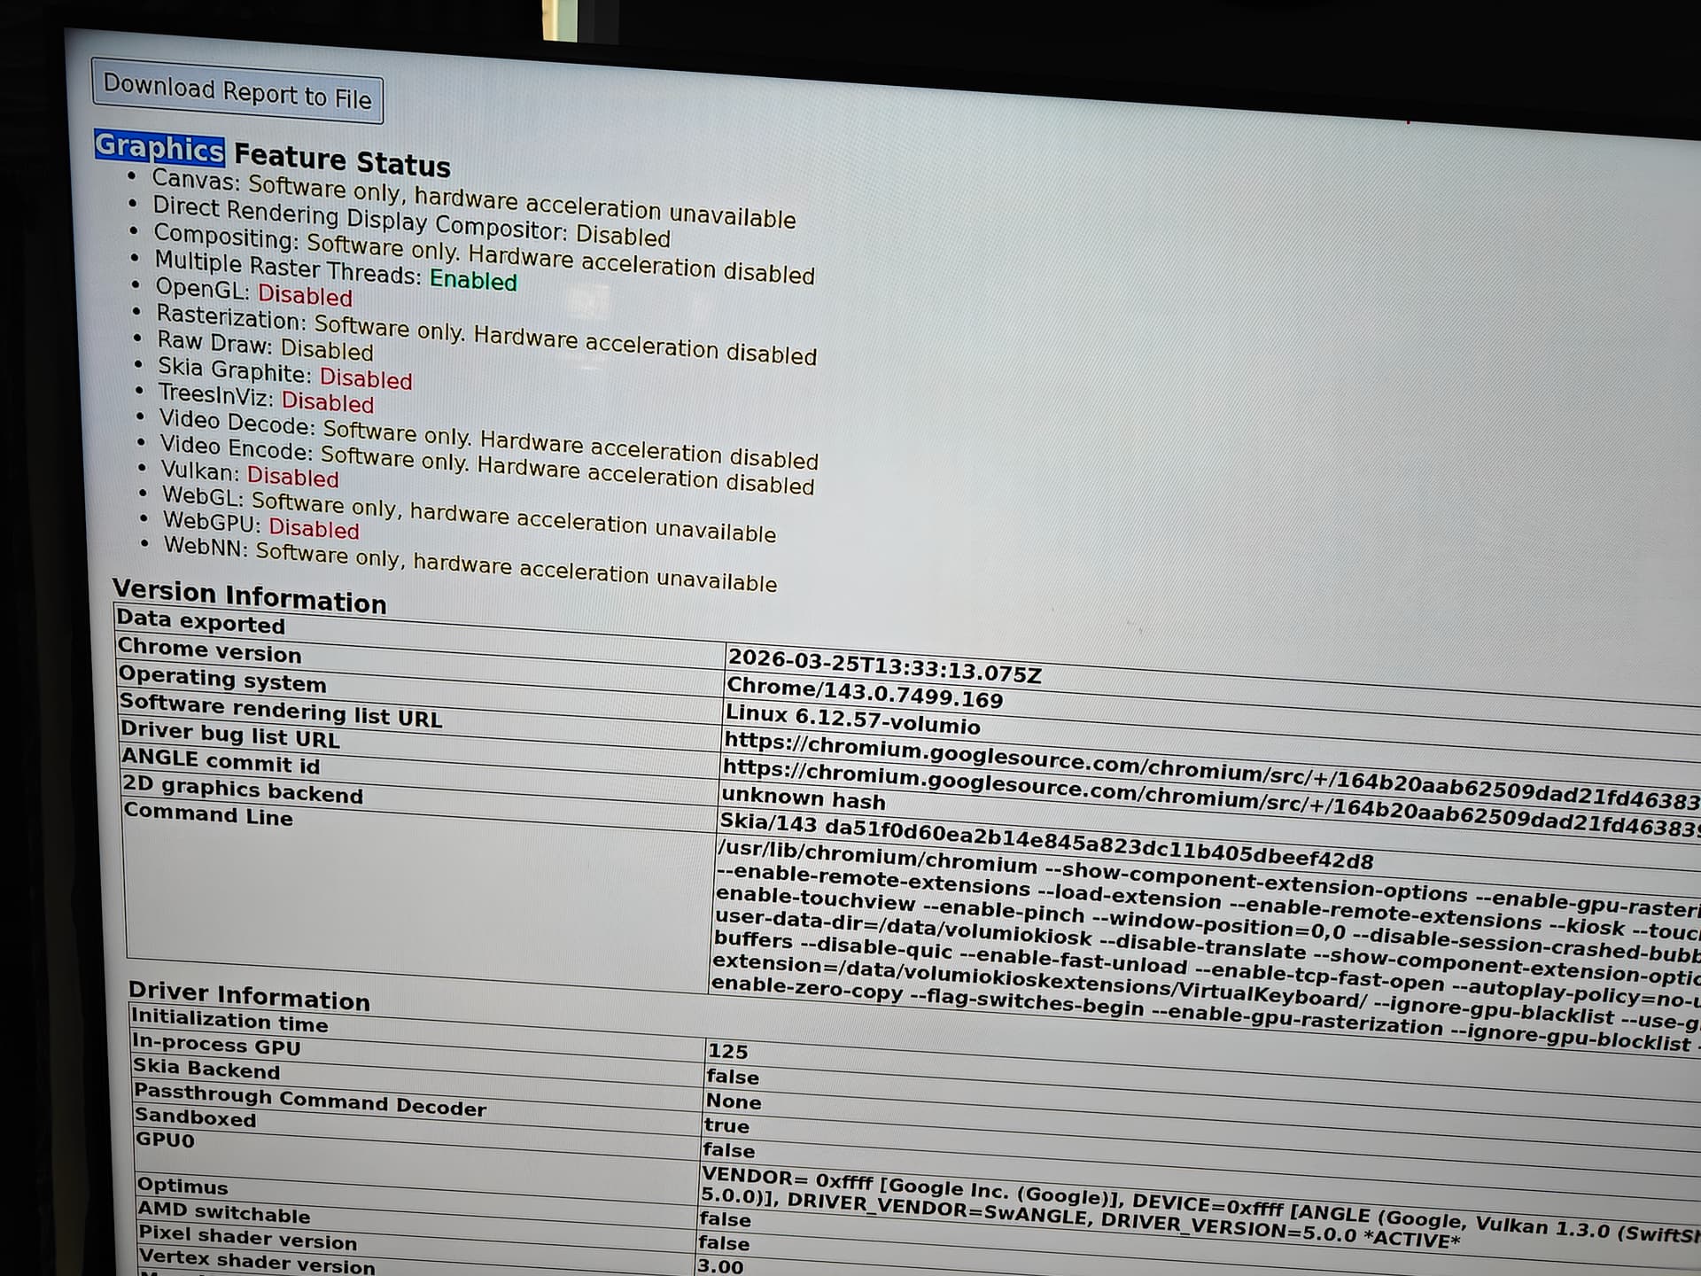
Task: Click the Multiple Raster Threads Enabled status
Action: tap(473, 280)
